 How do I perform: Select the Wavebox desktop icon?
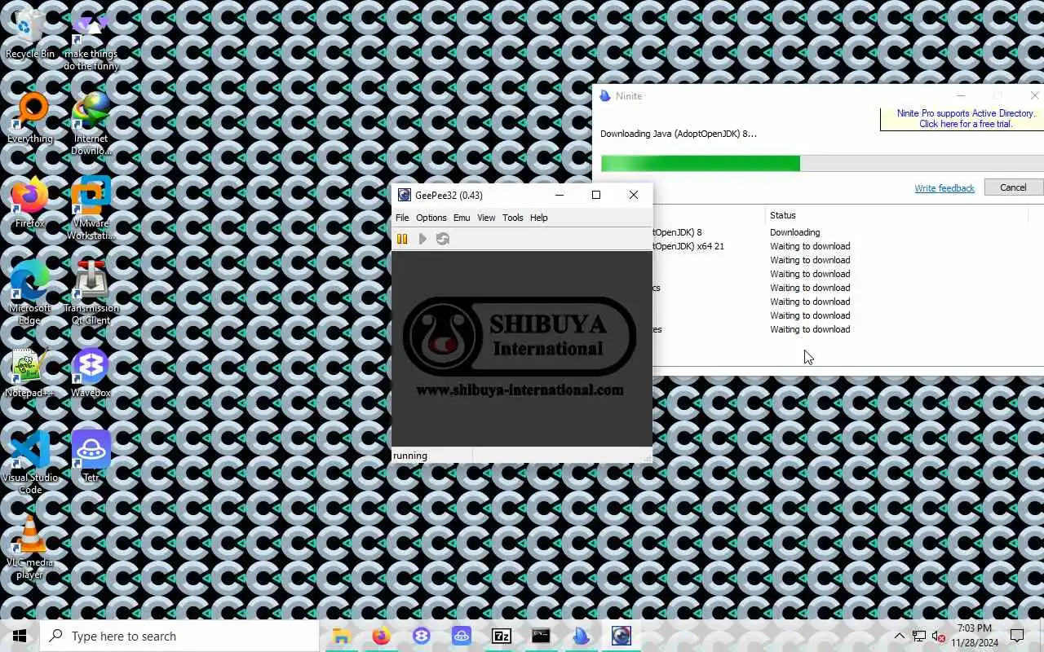91,373
